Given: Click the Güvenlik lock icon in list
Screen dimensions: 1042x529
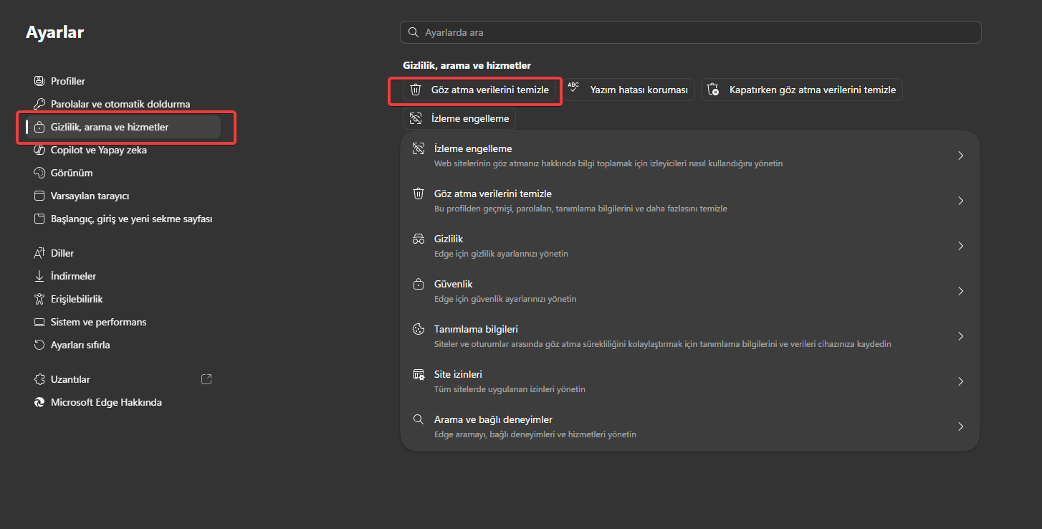Looking at the screenshot, I should pos(419,285).
